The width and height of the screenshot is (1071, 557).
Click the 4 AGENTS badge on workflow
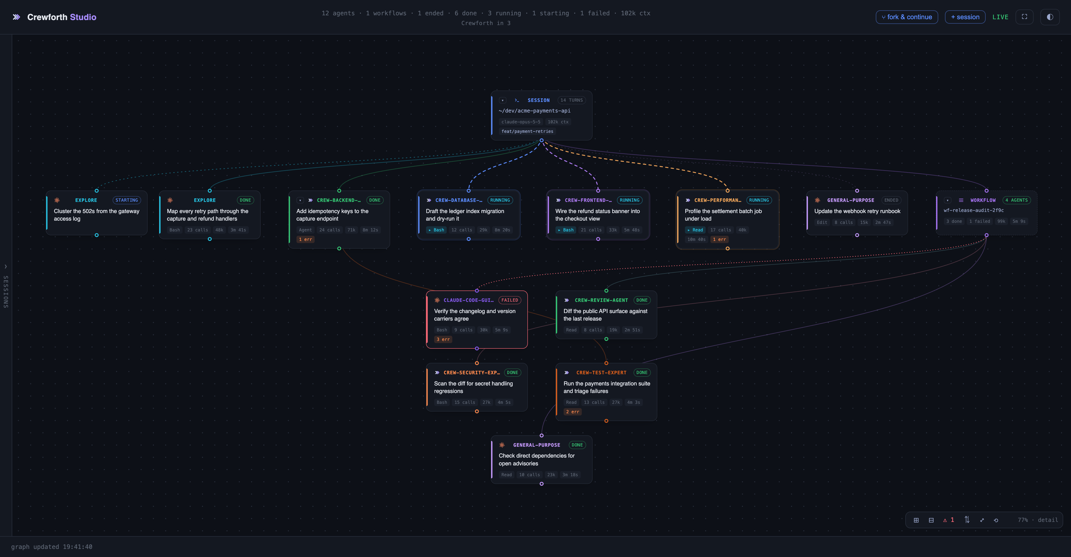coord(1017,201)
